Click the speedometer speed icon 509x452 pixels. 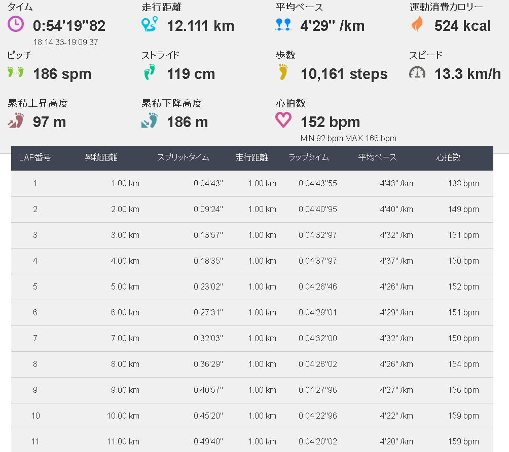pos(417,72)
